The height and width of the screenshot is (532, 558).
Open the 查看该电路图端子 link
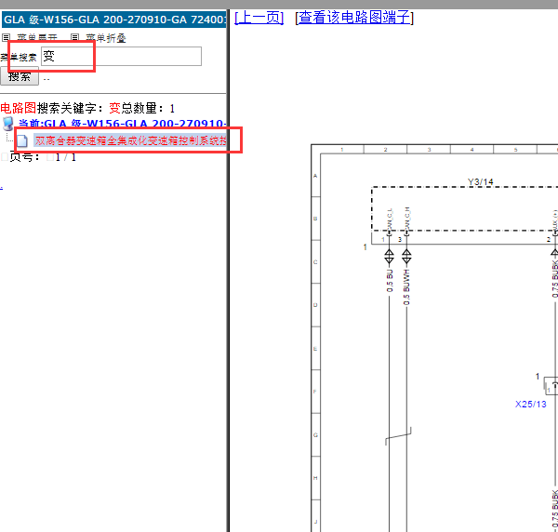[354, 17]
